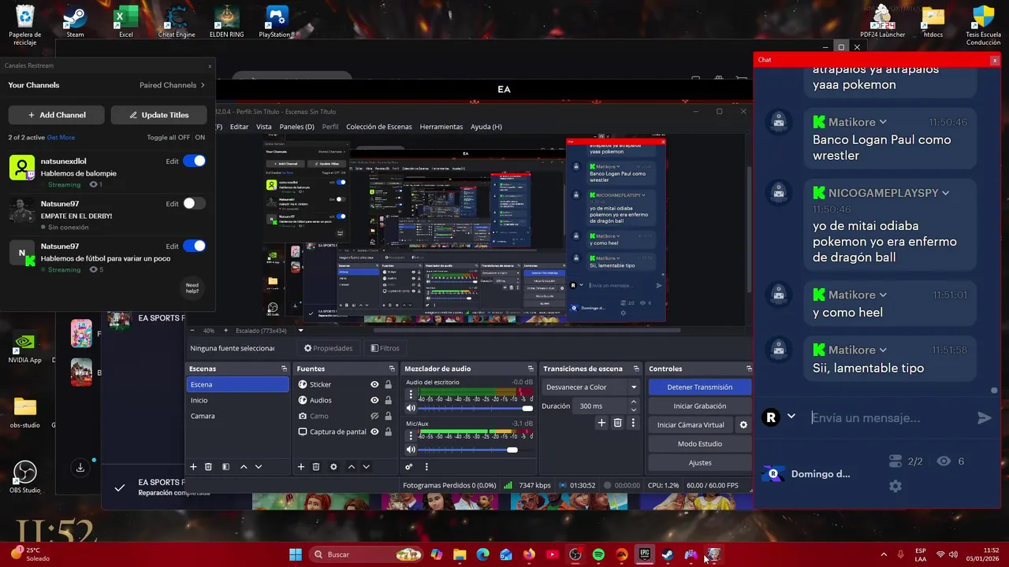
Task: Open Colección de Escenas menu
Action: 379,127
